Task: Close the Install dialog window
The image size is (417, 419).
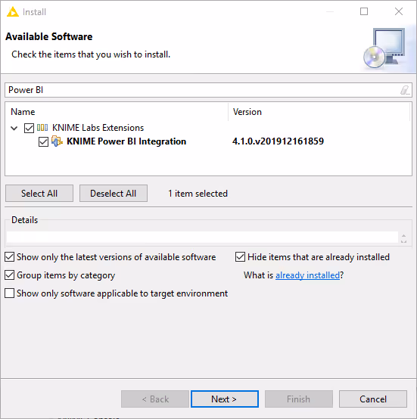Action: [x=399, y=11]
